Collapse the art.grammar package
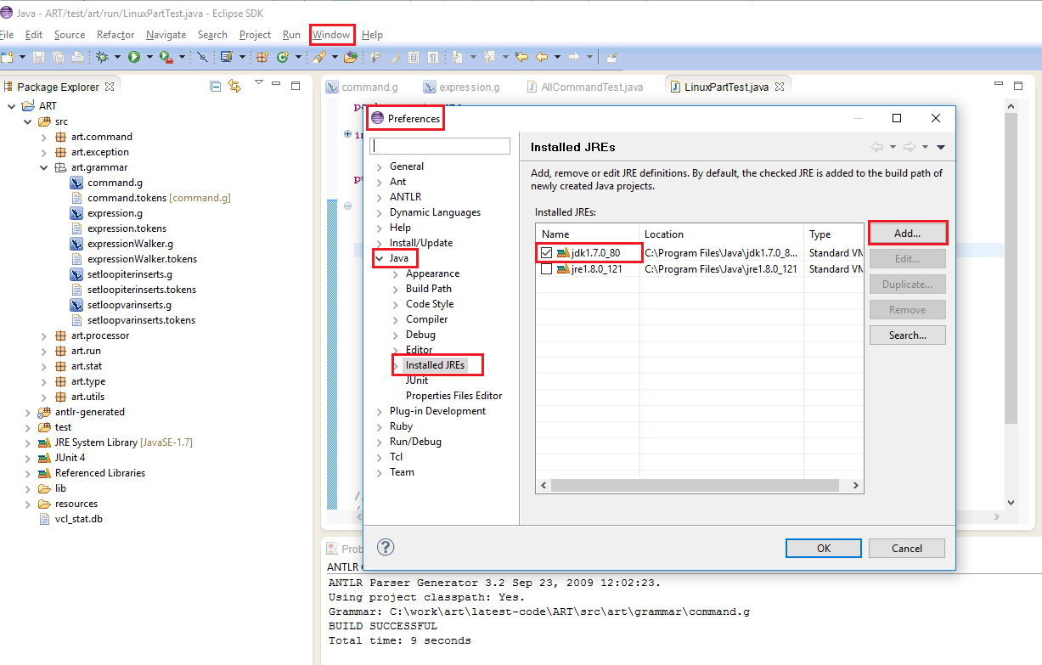 tap(44, 167)
